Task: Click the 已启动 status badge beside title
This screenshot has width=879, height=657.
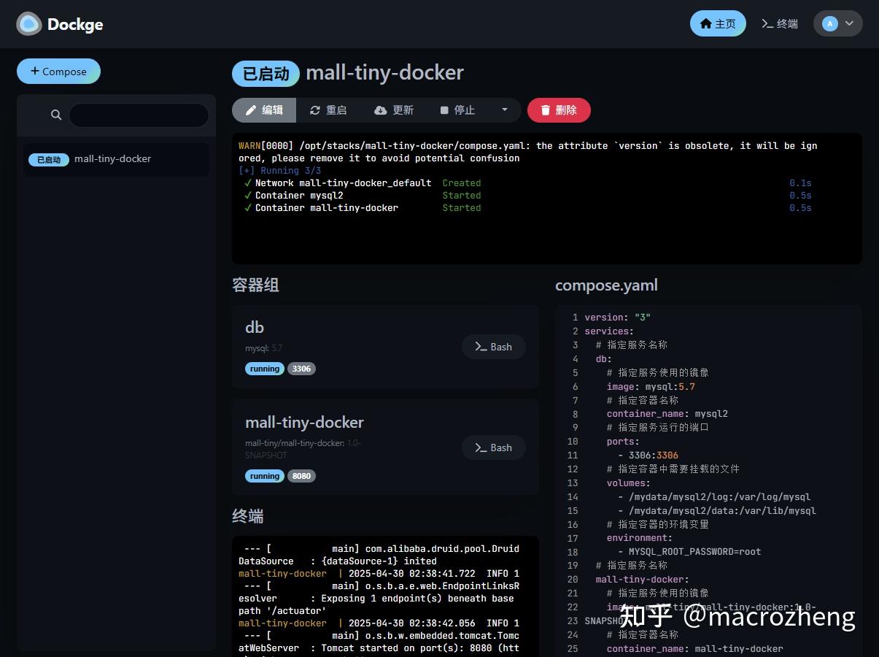Action: click(x=266, y=74)
